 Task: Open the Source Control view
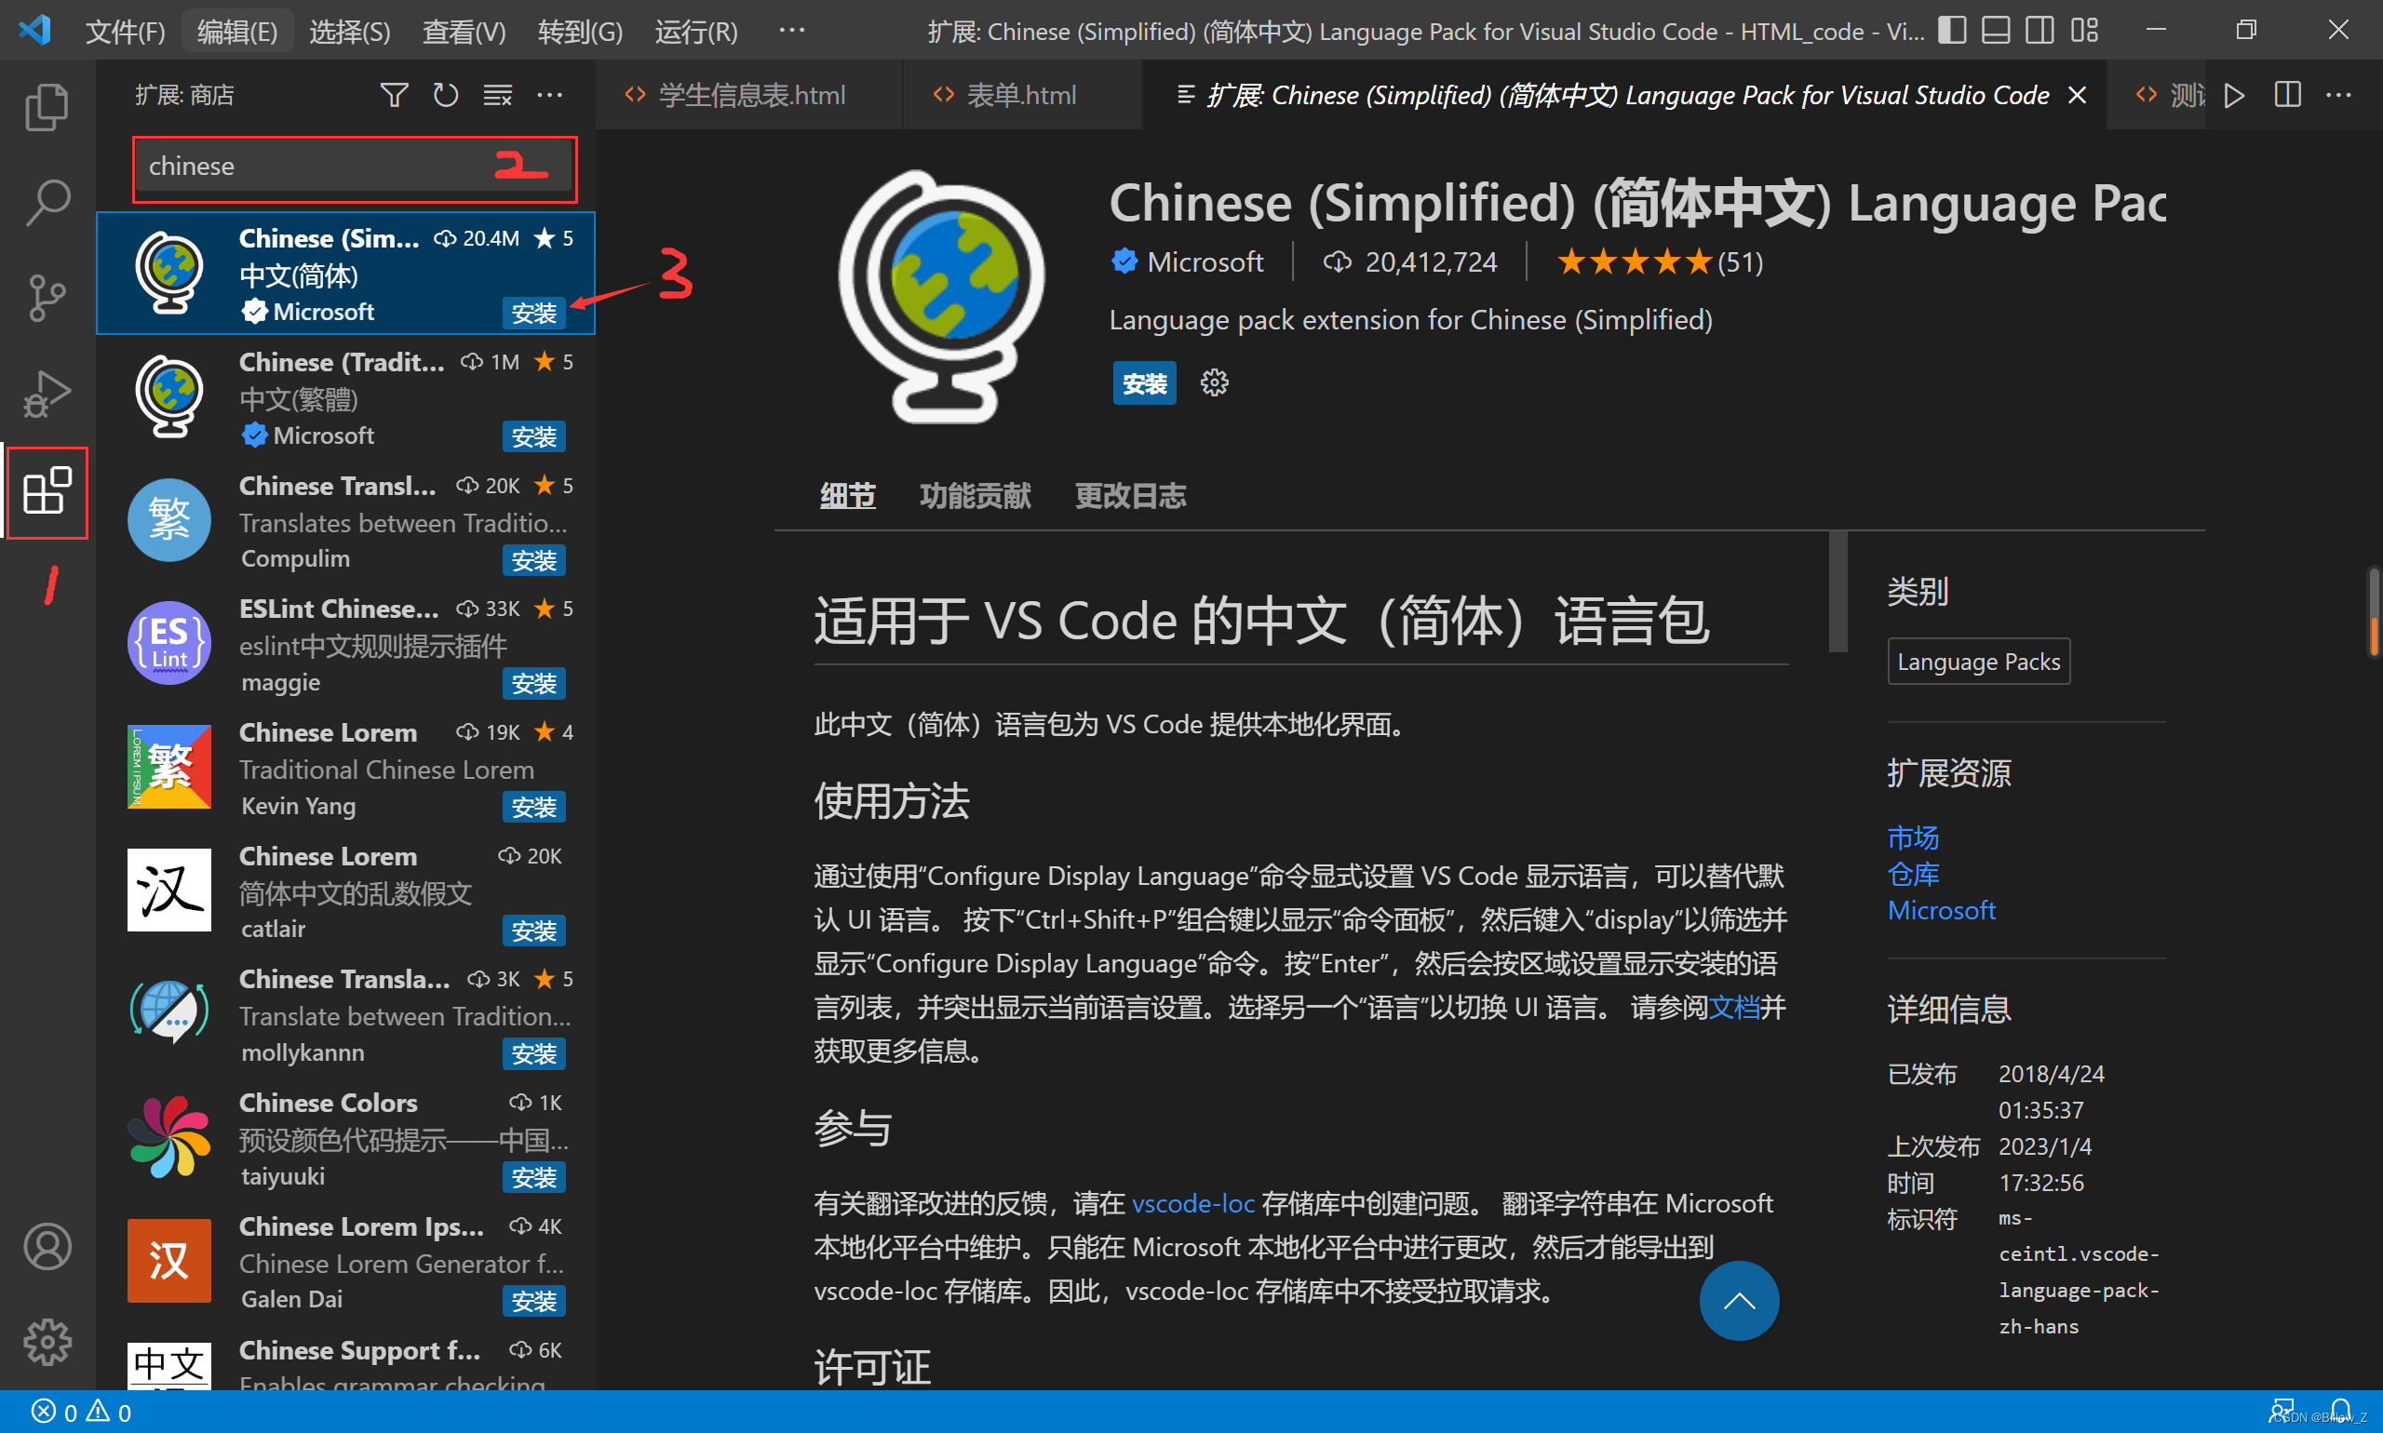47,298
